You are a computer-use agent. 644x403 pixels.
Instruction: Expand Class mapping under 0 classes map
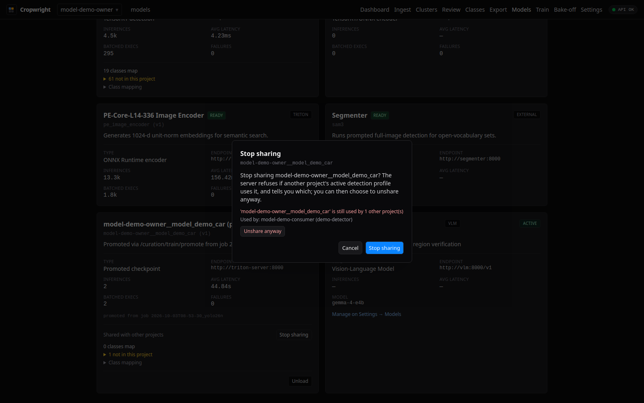click(x=123, y=363)
